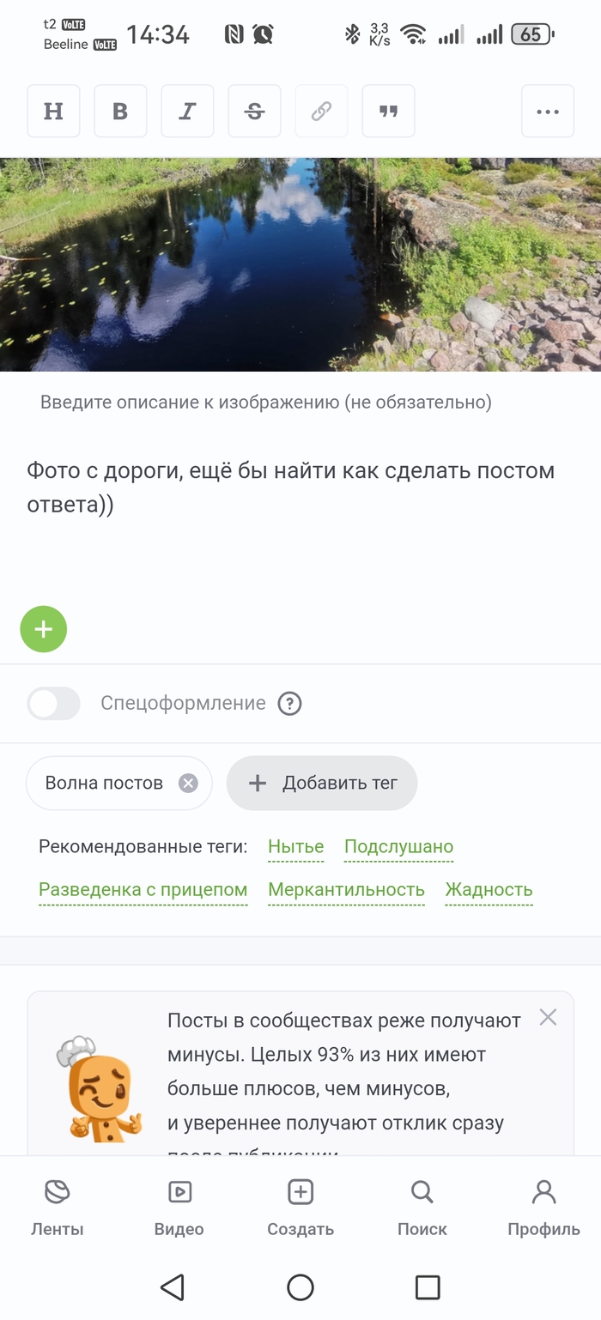Viewport: 601px width, 1320px height.
Task: Open more formatting options (three dots)
Action: pos(548,112)
